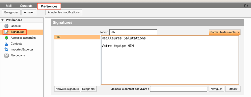Click the Signatures pencil icon
This screenshot has height=97, width=251.
(x=6, y=32)
